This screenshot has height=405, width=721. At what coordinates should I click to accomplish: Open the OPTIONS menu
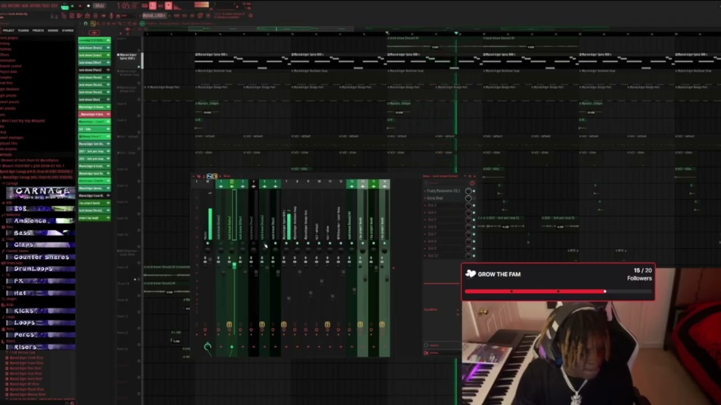tap(35, 6)
